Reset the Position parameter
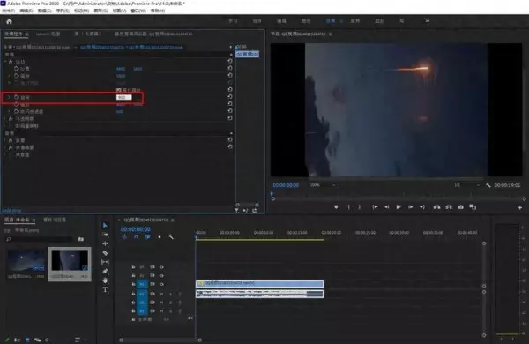Screen dimensions: 529x344 click(230, 68)
